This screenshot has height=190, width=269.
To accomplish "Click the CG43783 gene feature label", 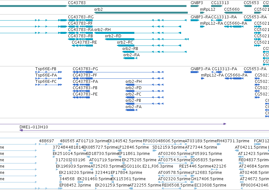I will point(77,3).
